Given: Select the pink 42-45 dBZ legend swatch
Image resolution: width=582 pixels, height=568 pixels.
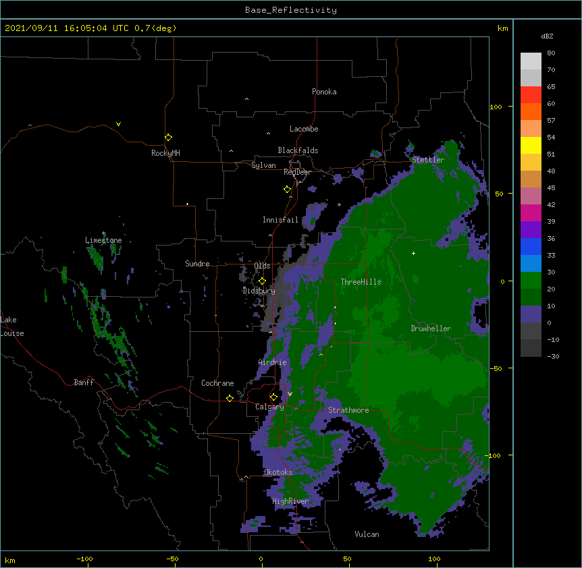Looking at the screenshot, I should point(531,196).
